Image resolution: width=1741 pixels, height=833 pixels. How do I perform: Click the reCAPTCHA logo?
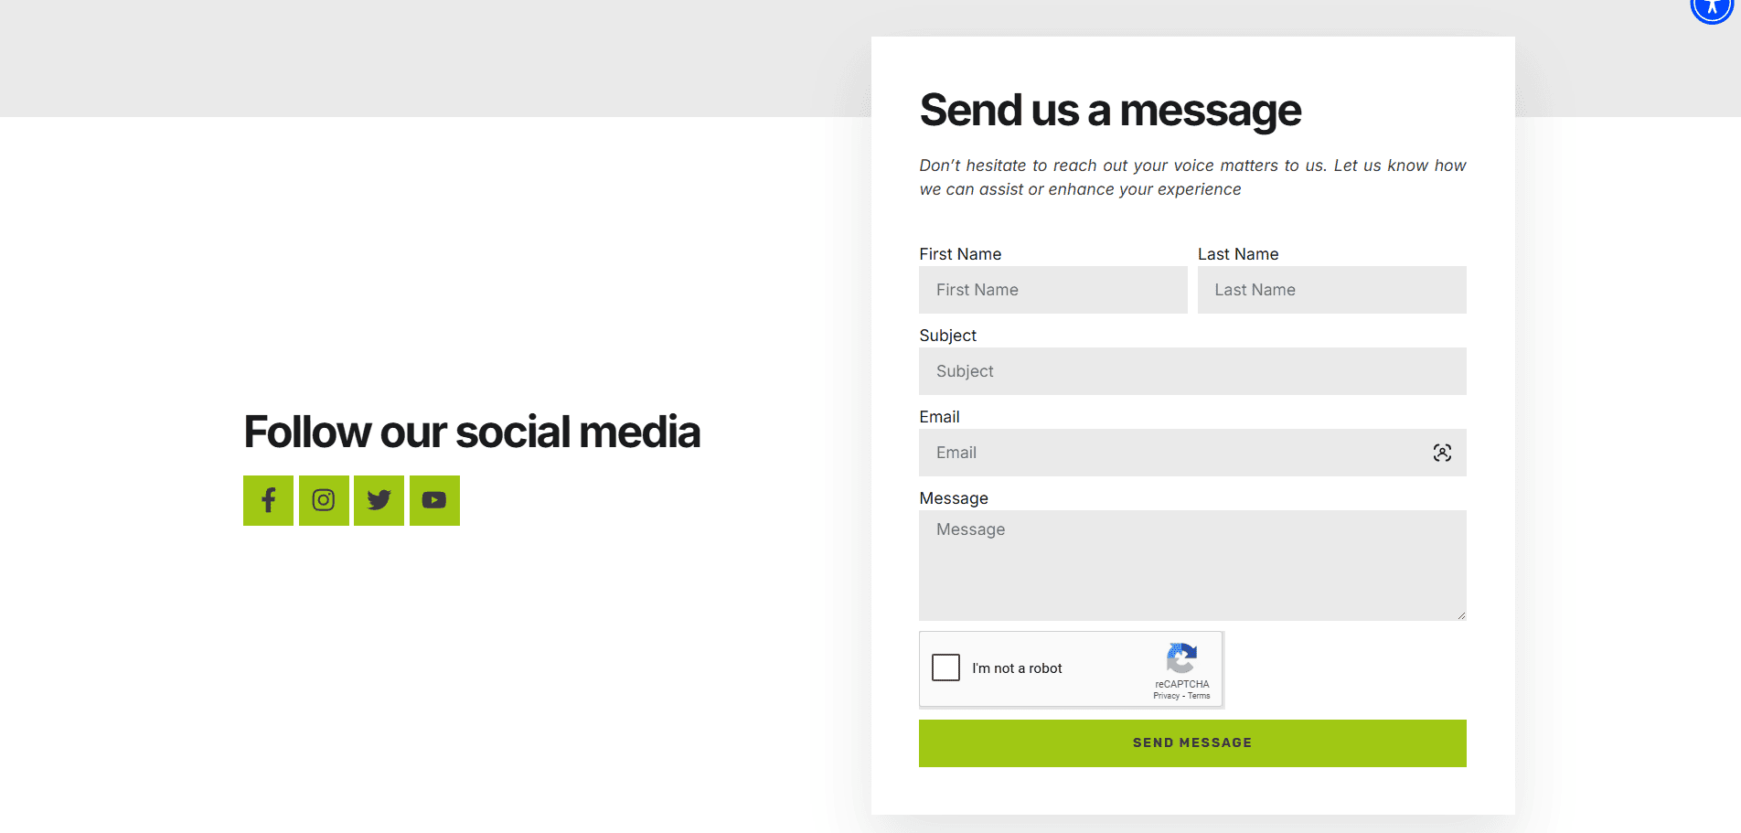(x=1181, y=658)
